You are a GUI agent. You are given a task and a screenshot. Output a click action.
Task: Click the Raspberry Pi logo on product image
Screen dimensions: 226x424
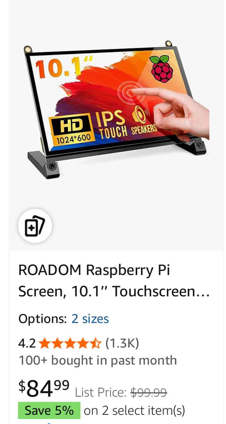click(x=162, y=69)
